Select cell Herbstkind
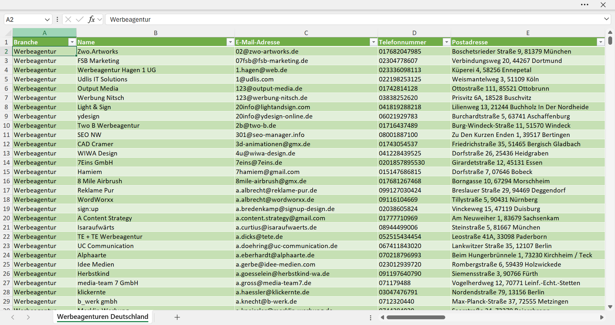 click(155, 274)
